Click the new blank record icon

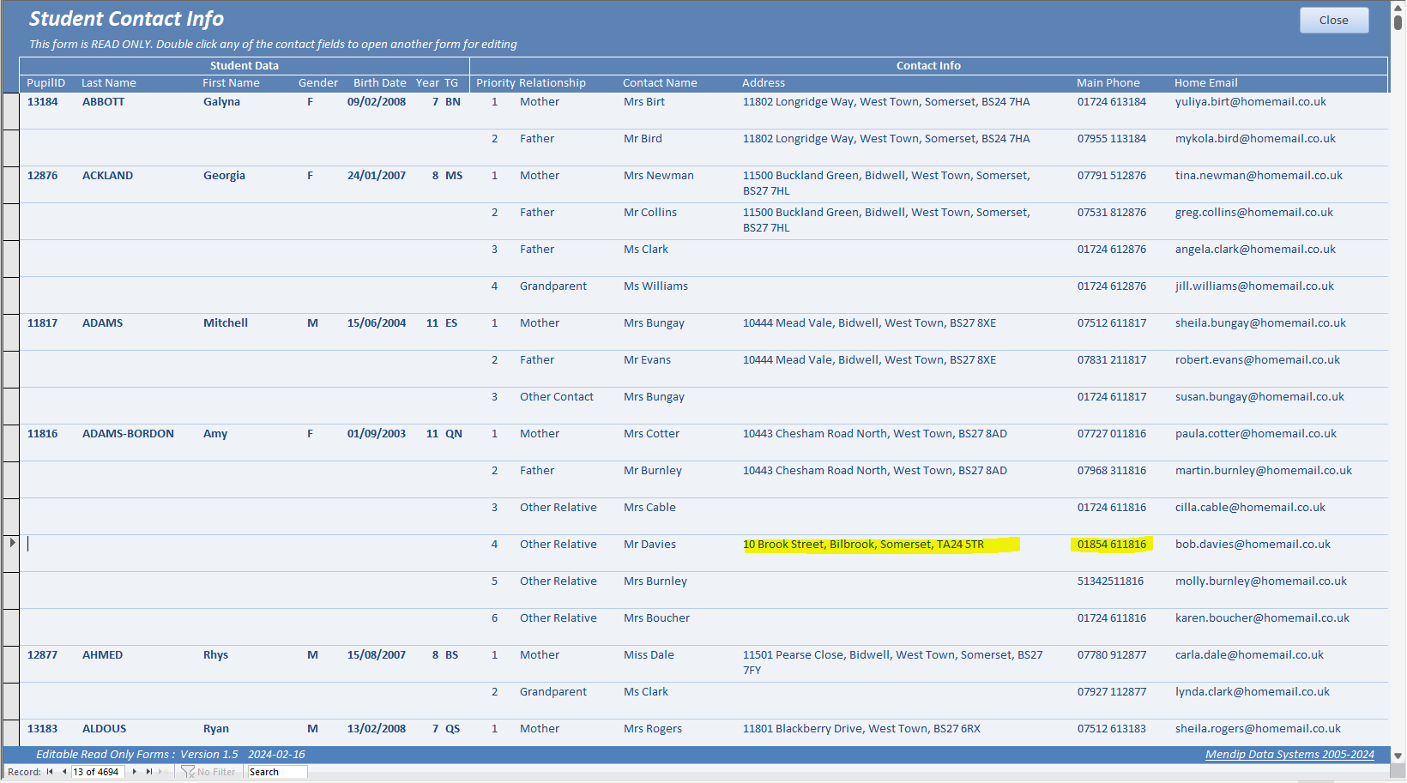click(x=162, y=772)
